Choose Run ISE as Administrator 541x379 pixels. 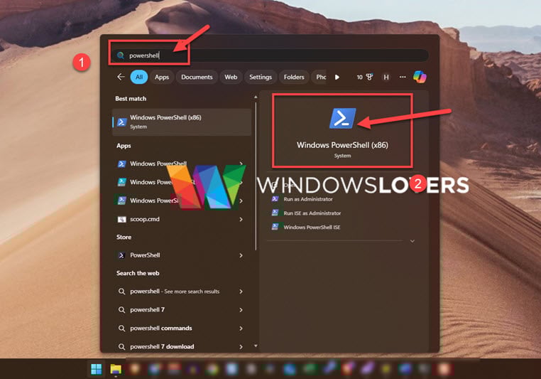point(312,213)
